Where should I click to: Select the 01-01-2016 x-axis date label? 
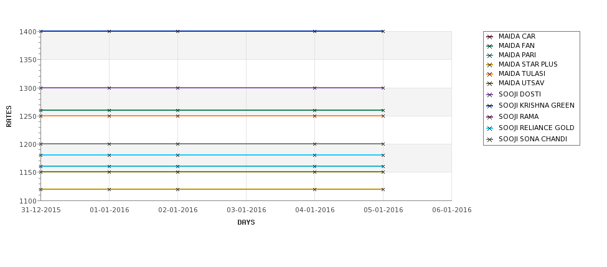[x=110, y=210]
